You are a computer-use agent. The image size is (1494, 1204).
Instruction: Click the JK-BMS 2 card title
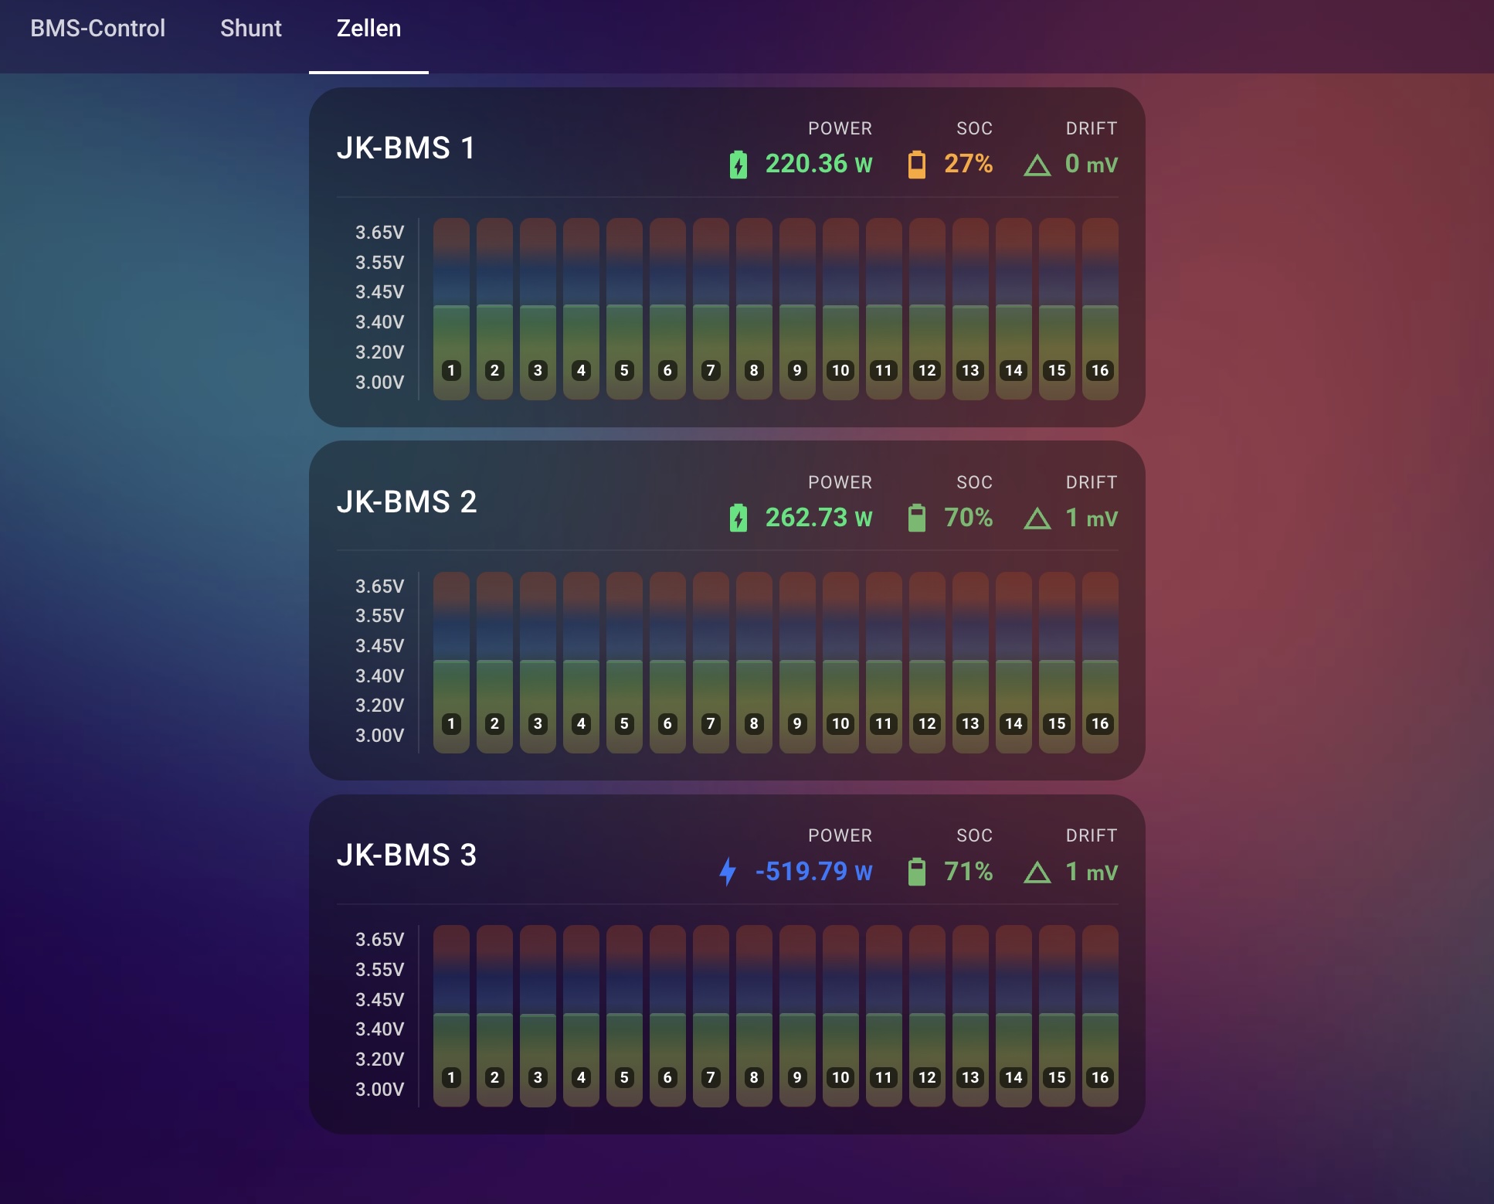point(406,502)
